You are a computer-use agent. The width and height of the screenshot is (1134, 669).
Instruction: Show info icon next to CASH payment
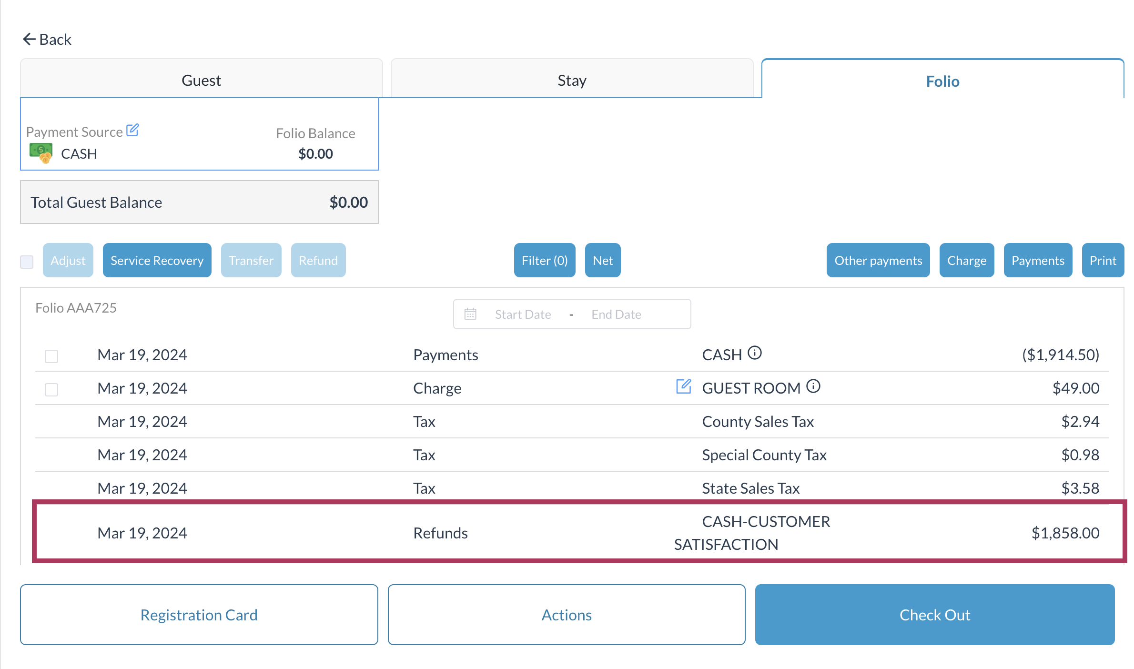[x=755, y=353]
